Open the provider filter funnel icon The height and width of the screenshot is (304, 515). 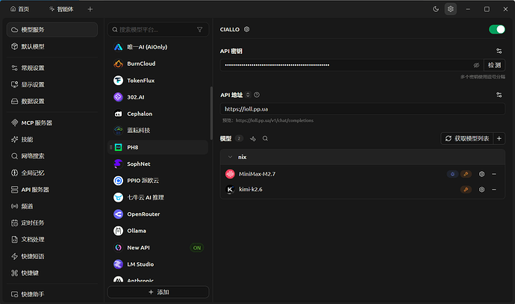(200, 30)
